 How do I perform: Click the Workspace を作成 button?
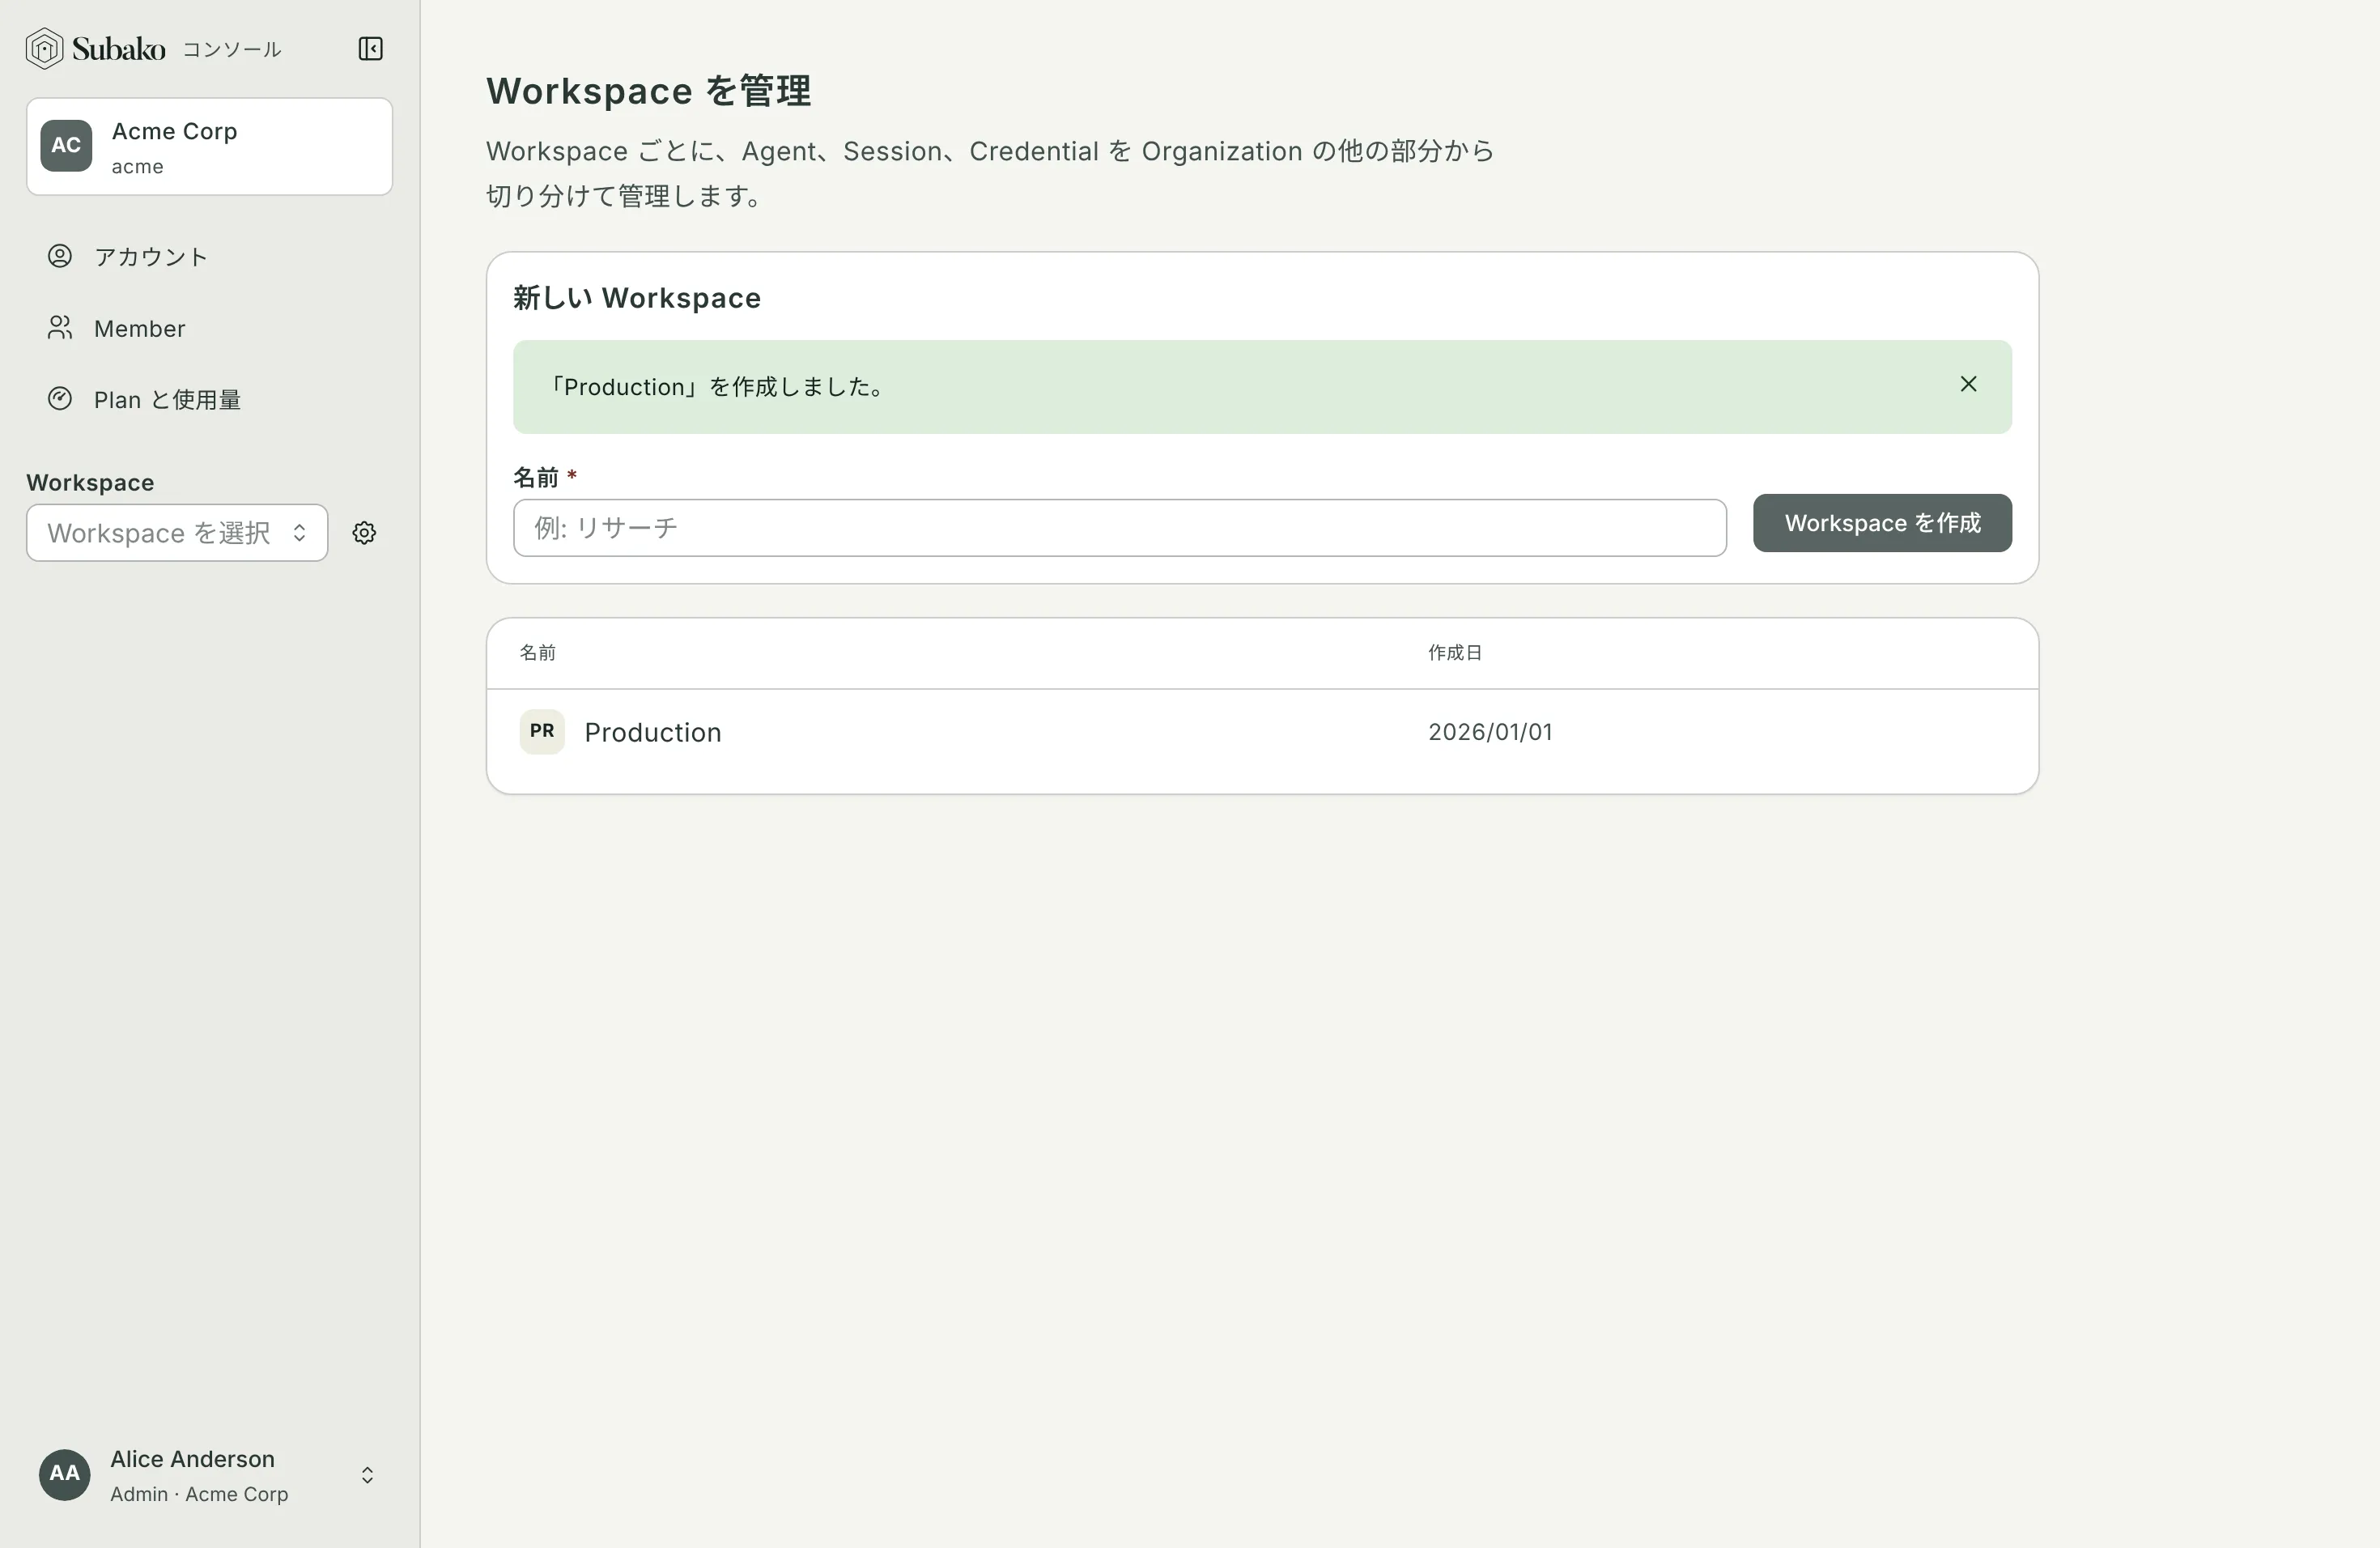[x=1882, y=523]
